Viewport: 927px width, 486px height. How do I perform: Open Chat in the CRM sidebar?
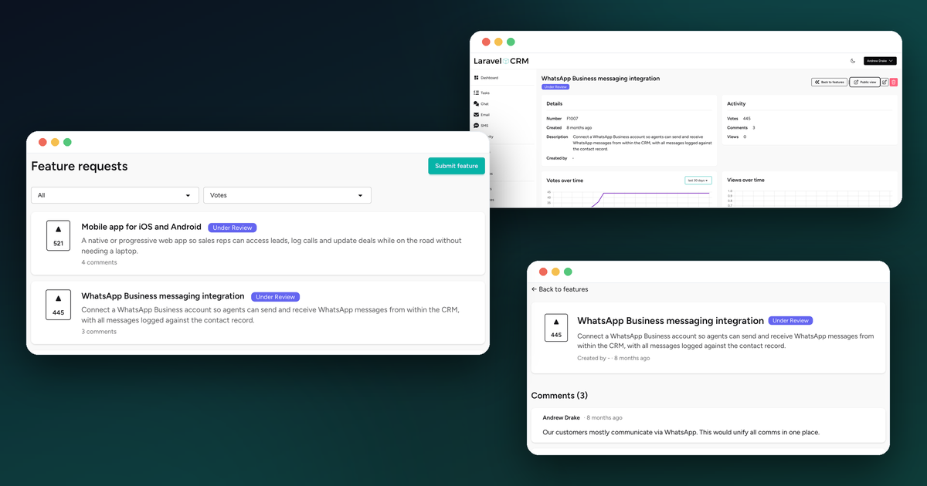481,103
